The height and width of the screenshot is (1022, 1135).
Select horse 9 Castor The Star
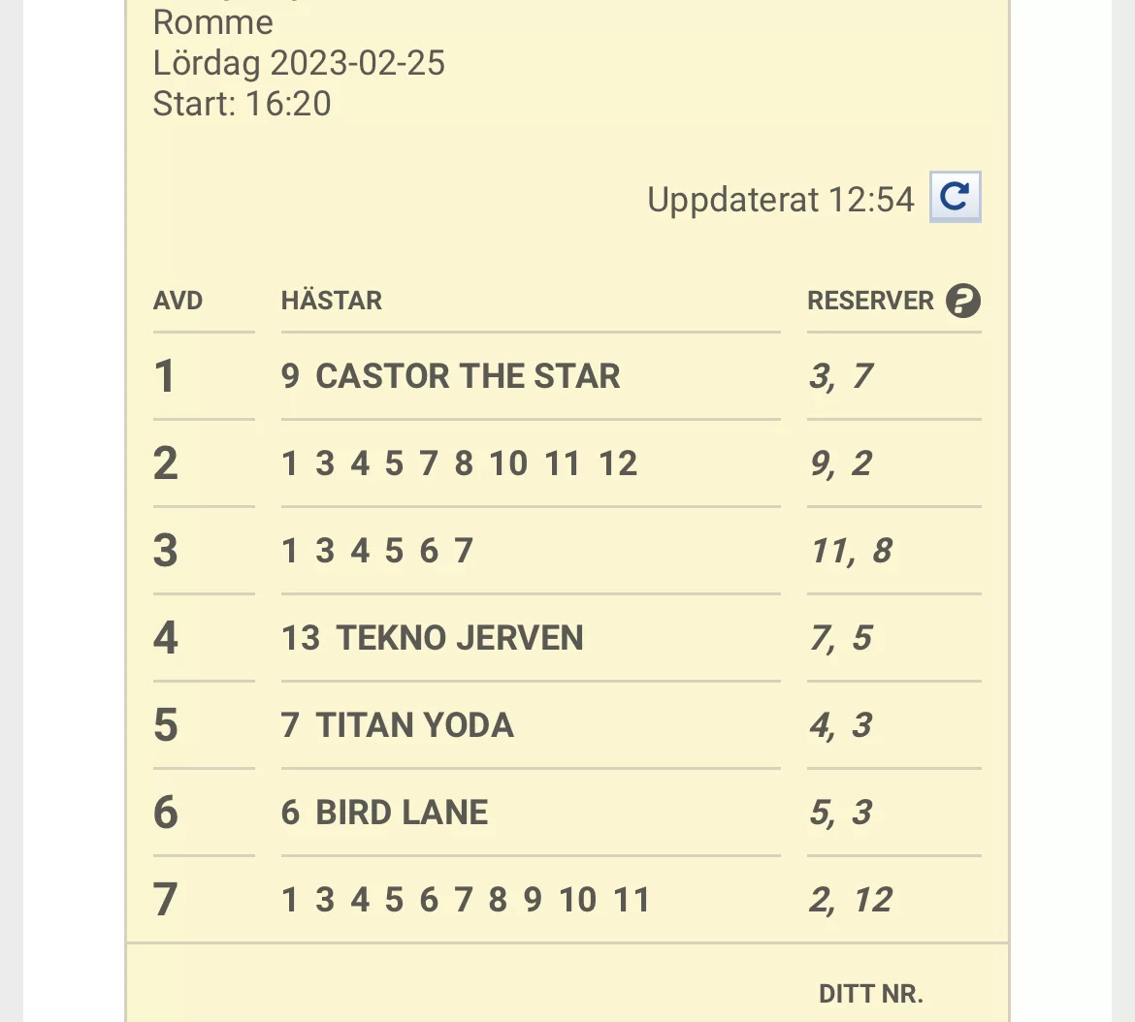450,376
